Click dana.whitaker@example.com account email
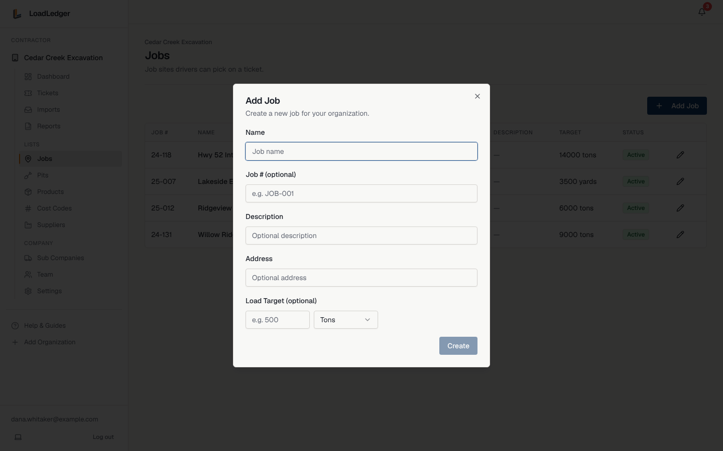This screenshot has height=451, width=723. tap(55, 419)
